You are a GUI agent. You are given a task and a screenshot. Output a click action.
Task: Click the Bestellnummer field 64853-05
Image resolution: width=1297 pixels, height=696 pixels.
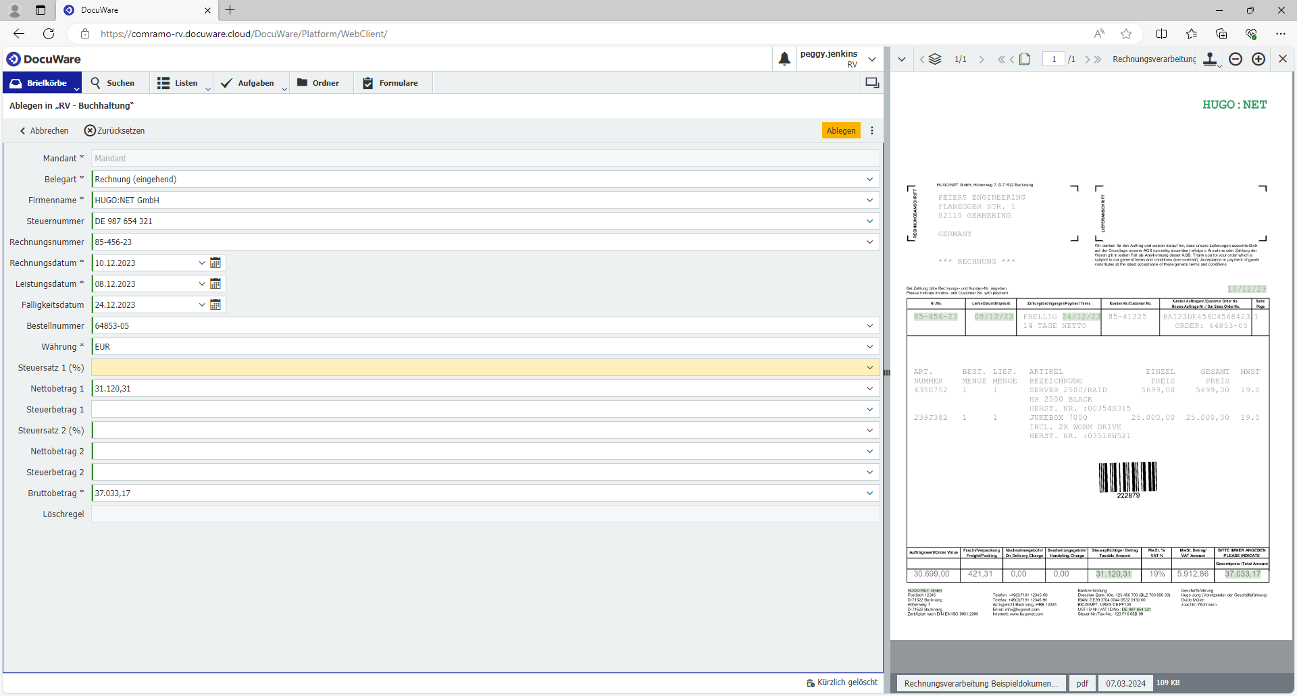(x=485, y=325)
